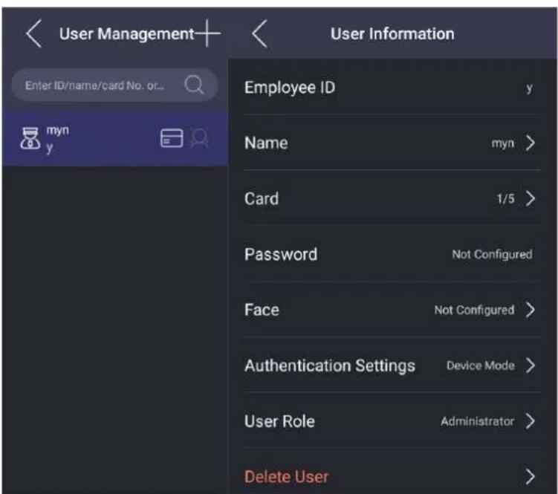Click 'User Management' title text

tap(127, 34)
